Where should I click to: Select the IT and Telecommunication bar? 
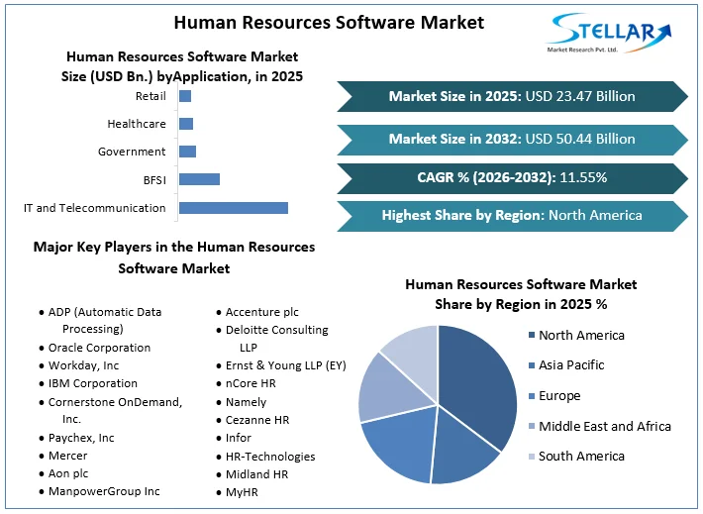(x=234, y=208)
